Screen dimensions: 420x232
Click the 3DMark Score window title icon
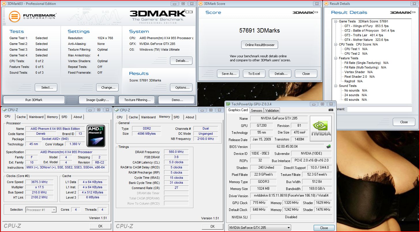point(201,4)
